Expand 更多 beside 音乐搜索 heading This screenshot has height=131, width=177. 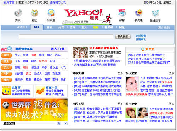point(172,73)
